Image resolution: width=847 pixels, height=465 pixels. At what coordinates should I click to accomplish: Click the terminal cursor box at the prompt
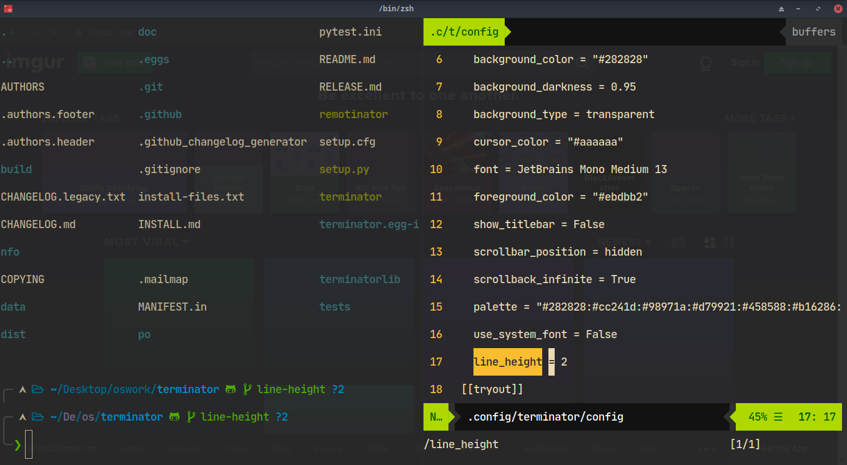[29, 444]
